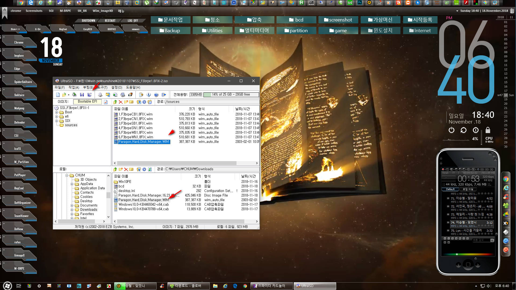The height and width of the screenshot is (290, 516).
Task: Click the local-pane Up folder icon
Action: (x=115, y=169)
